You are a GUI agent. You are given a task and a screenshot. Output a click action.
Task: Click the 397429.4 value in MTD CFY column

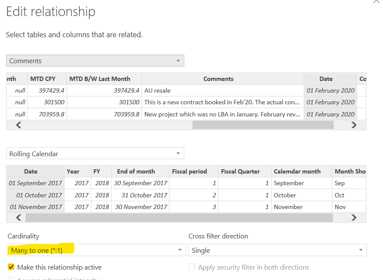pyautogui.click(x=47, y=90)
